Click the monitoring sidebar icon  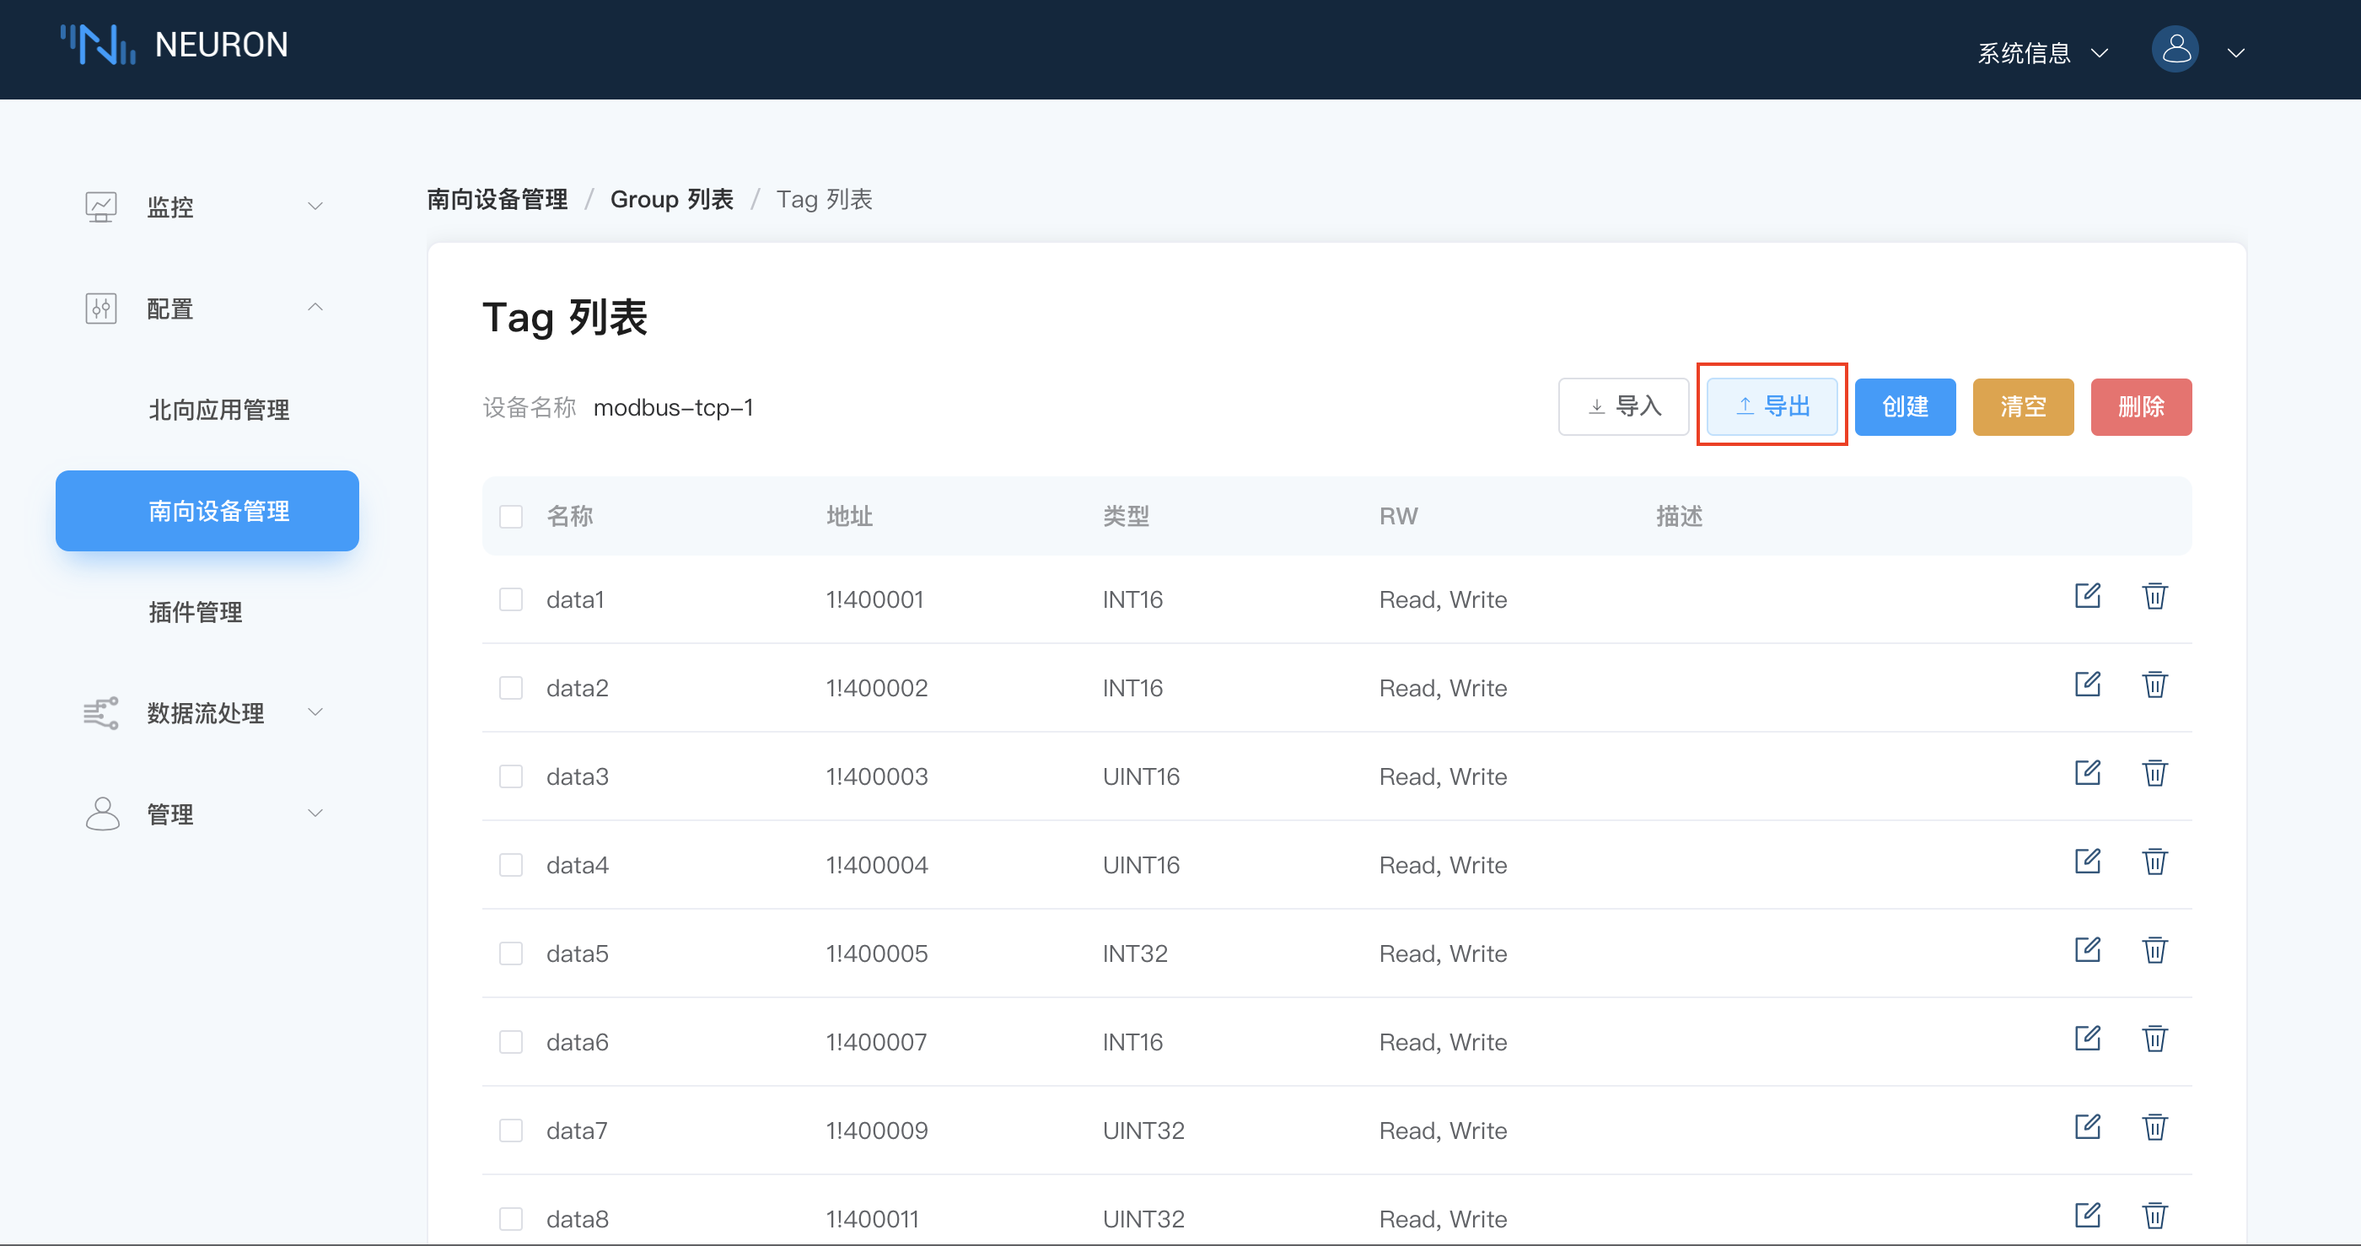101,207
